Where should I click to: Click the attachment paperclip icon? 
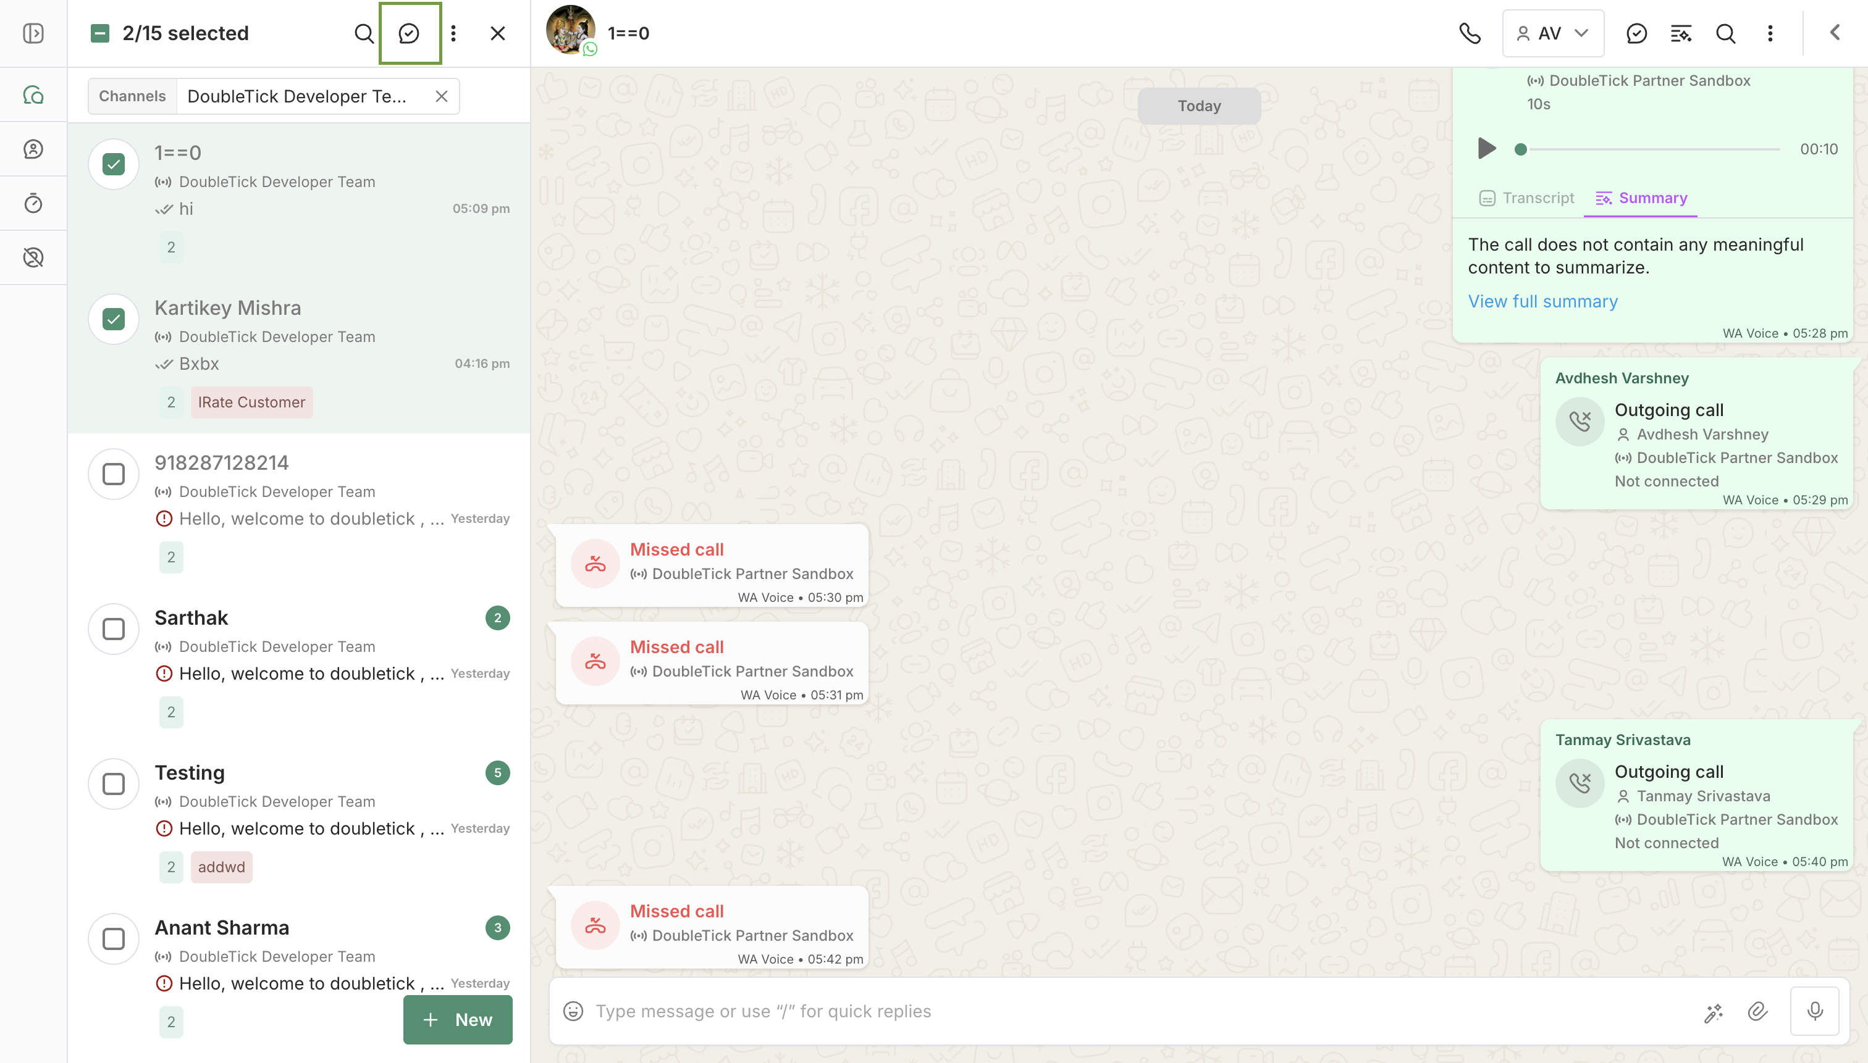(1757, 1011)
